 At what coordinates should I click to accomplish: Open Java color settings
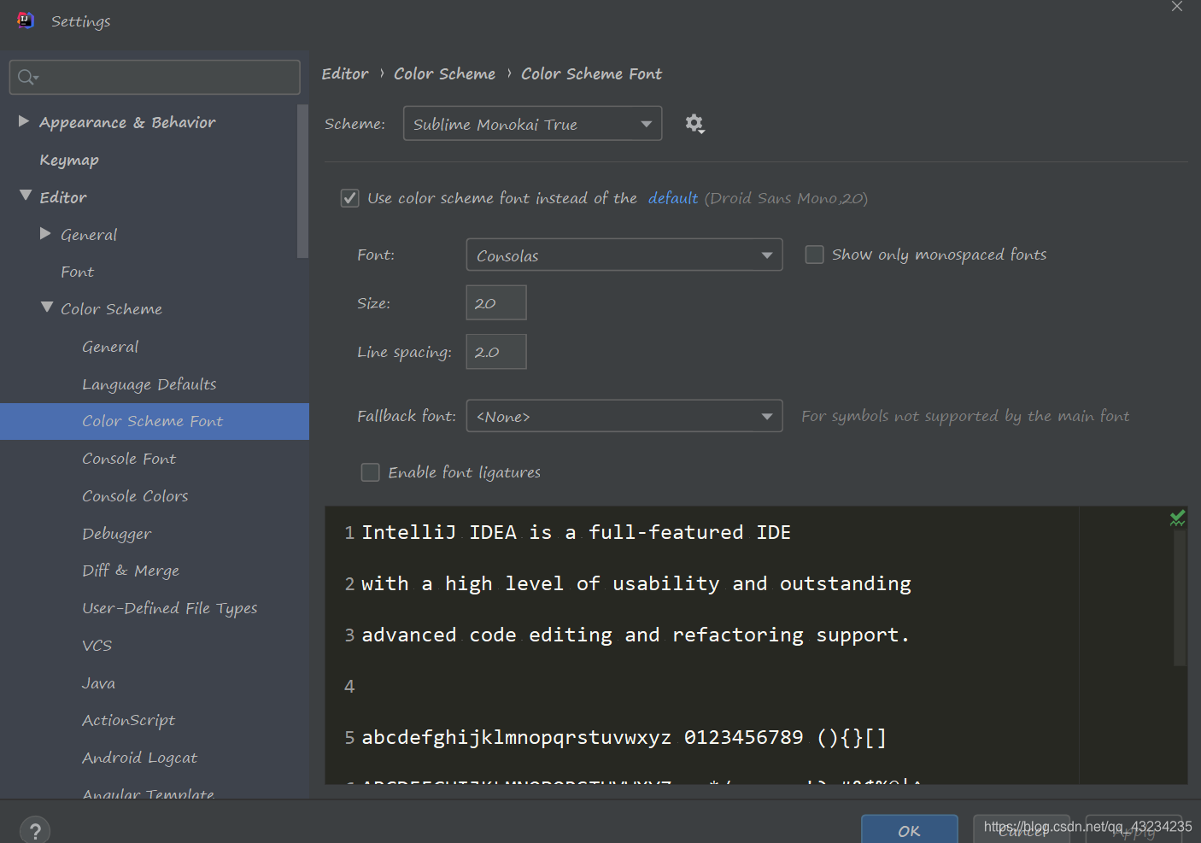99,683
